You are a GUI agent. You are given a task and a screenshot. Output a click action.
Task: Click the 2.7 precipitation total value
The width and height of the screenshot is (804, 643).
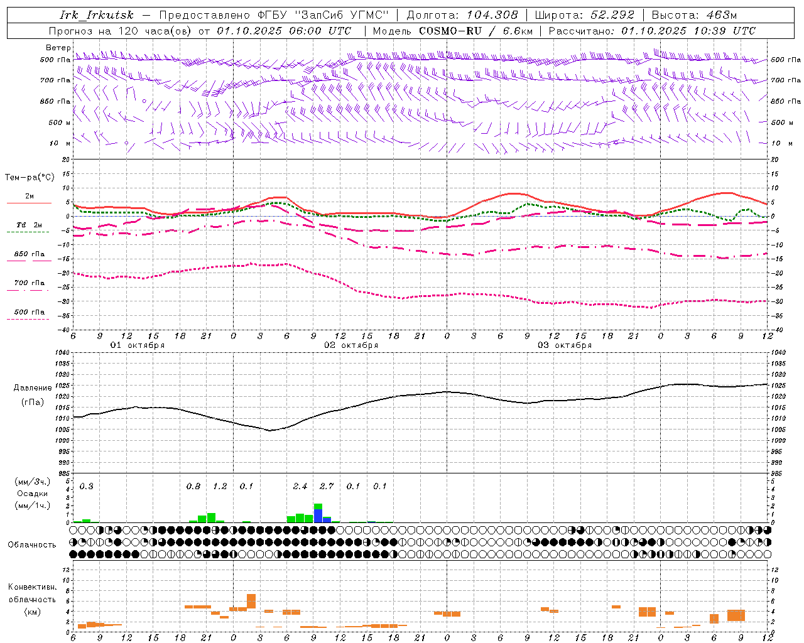(327, 487)
